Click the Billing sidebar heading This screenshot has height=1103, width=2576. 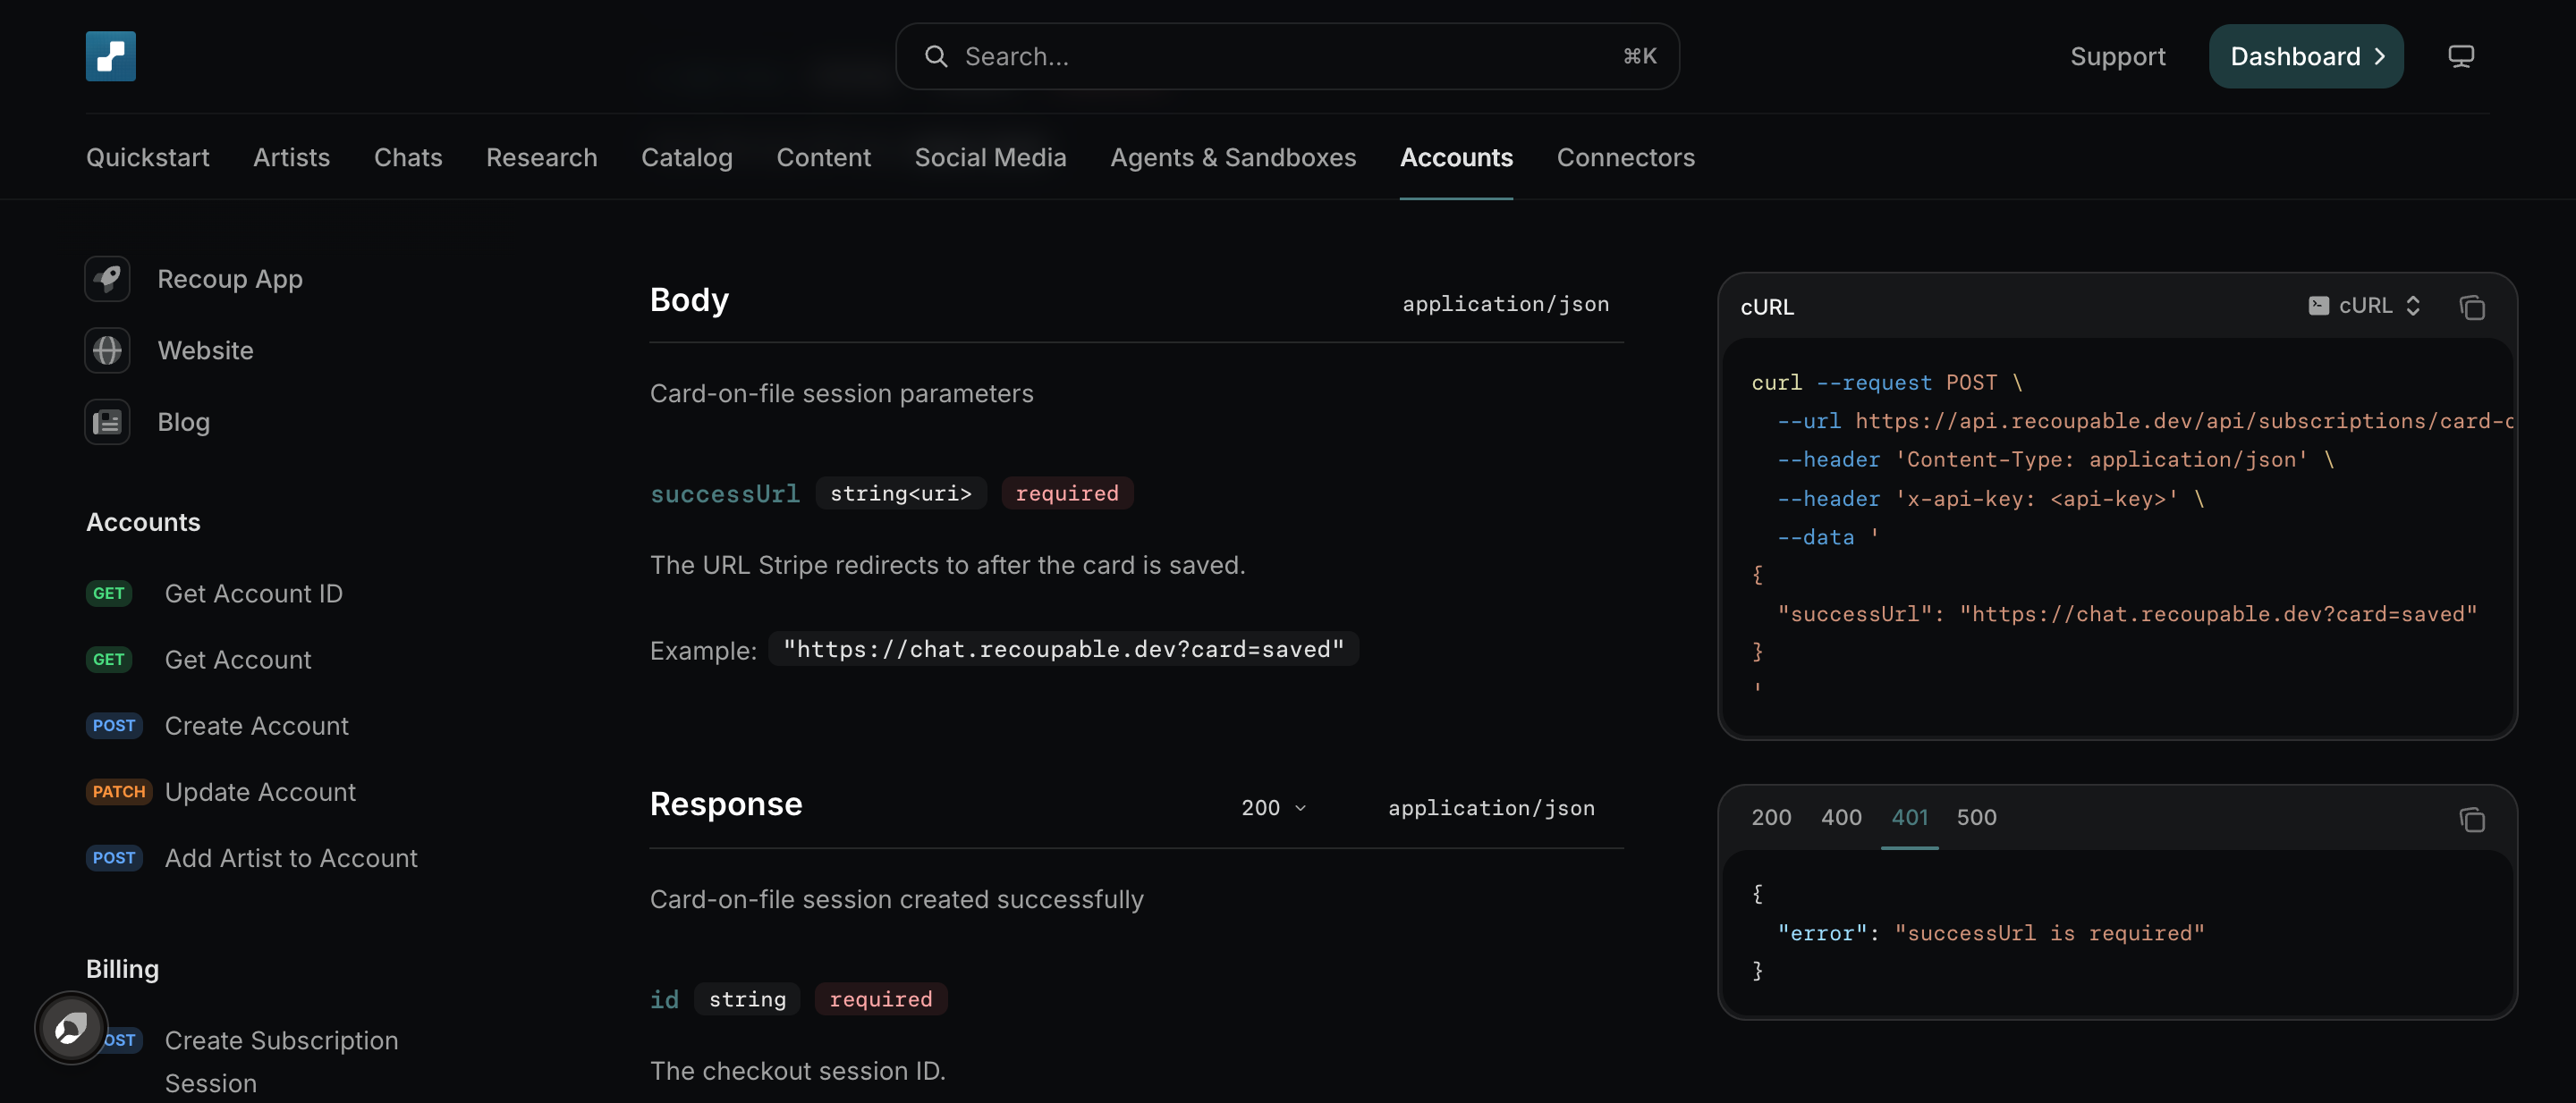(x=122, y=969)
